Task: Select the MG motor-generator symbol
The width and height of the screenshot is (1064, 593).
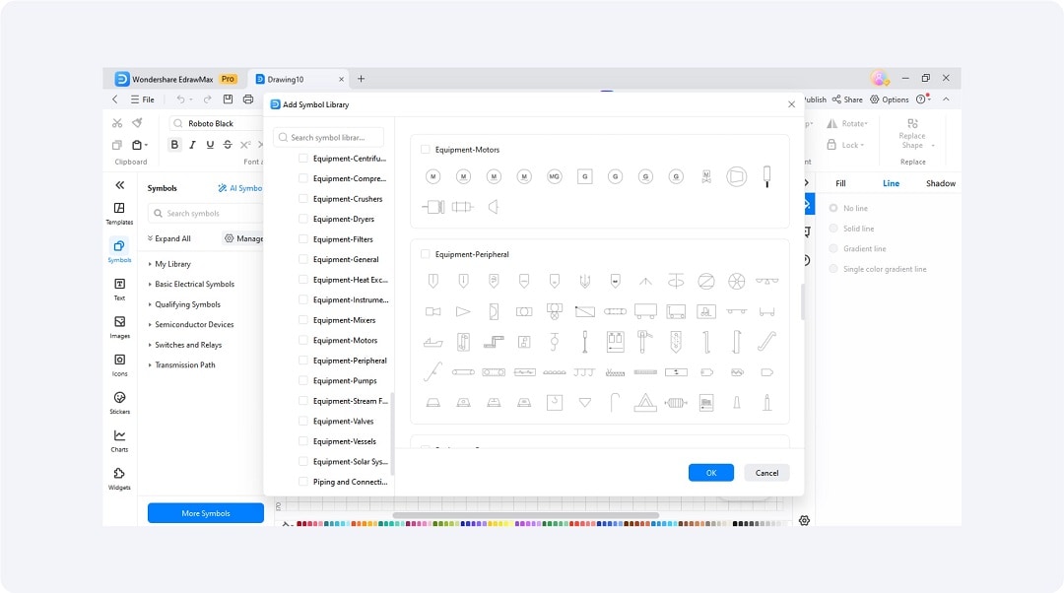Action: point(555,176)
